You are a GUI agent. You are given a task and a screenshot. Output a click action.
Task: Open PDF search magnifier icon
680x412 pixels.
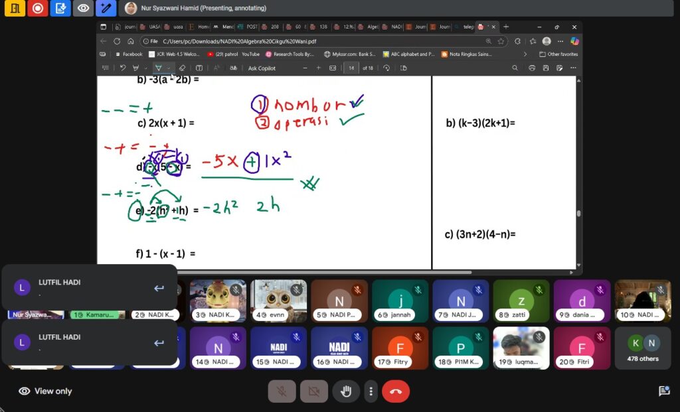pos(515,68)
